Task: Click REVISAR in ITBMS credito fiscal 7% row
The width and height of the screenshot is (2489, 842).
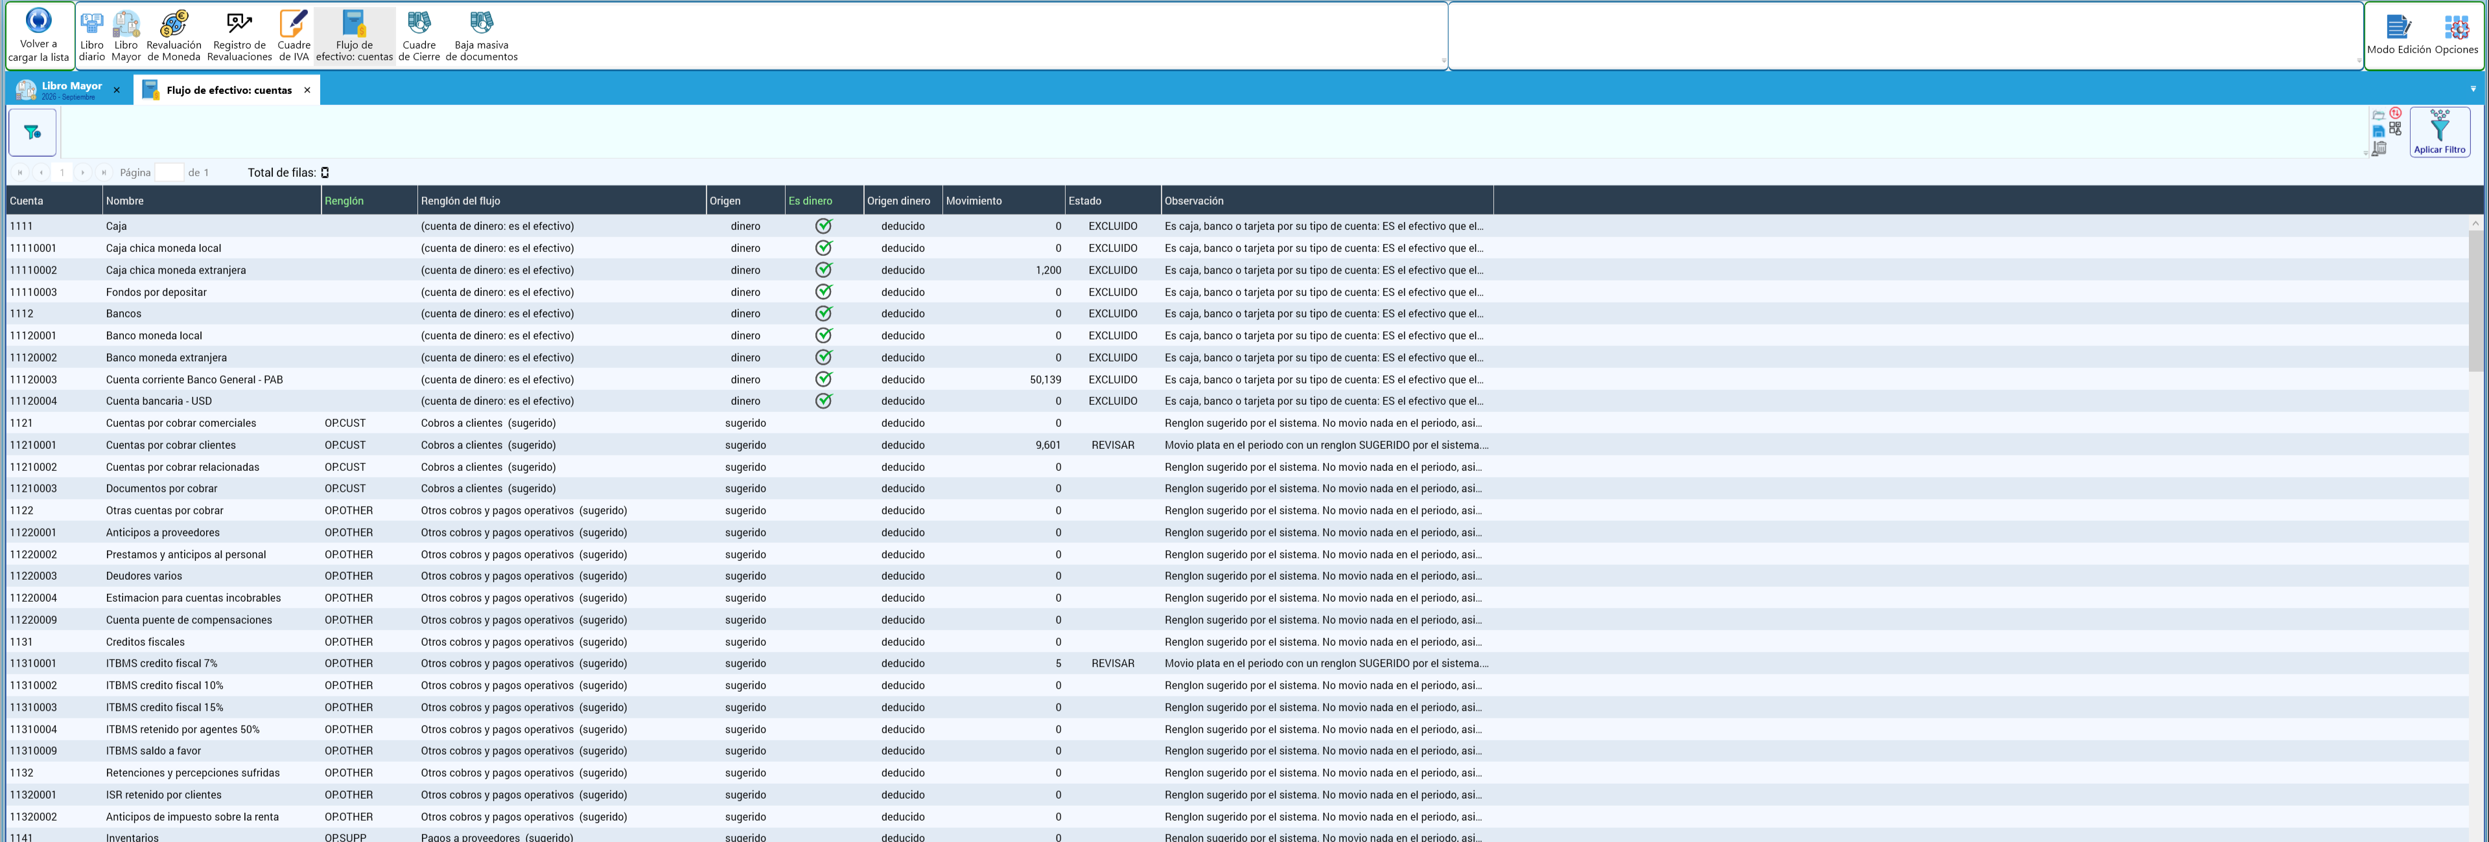Action: click(x=1112, y=663)
